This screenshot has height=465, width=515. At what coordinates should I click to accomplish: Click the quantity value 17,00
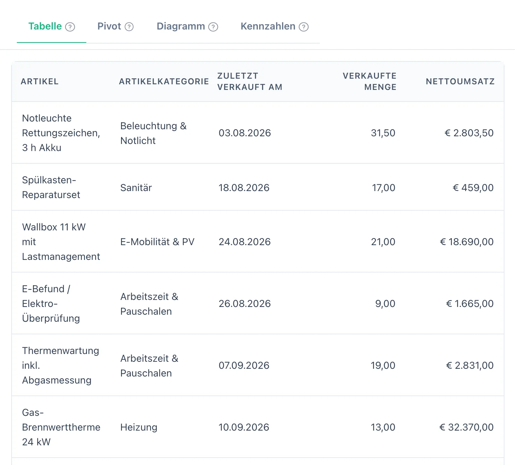tap(384, 188)
